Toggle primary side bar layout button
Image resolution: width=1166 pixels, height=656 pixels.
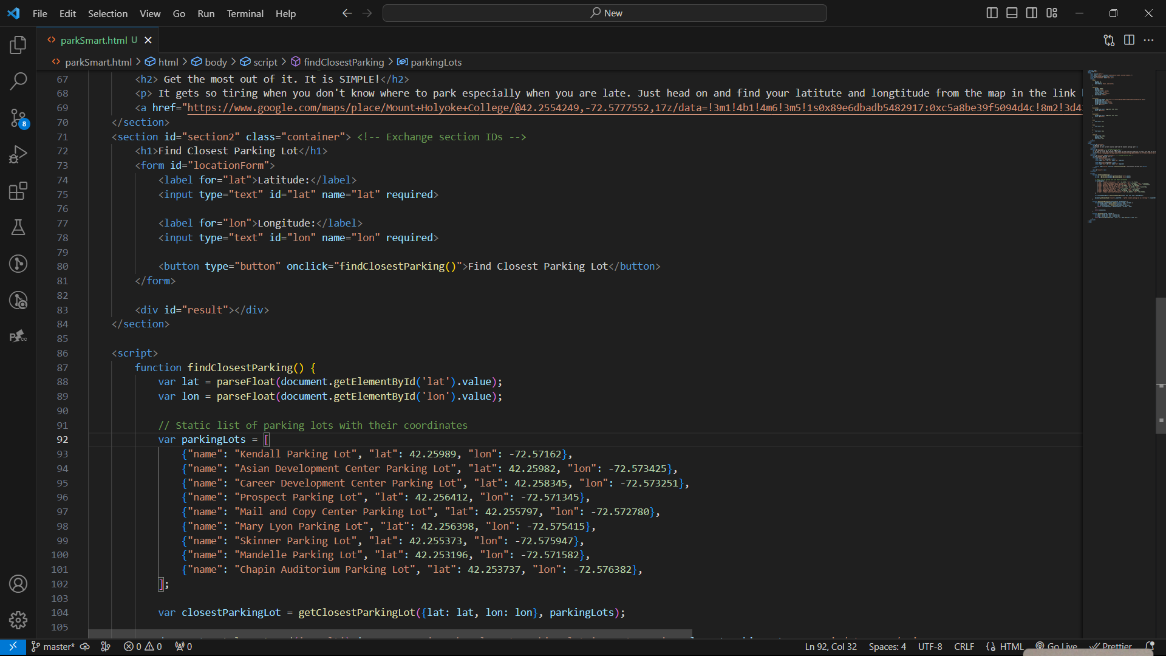992,13
